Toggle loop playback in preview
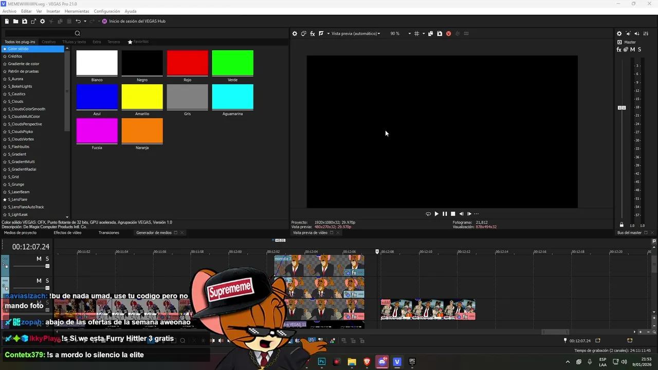 coord(428,214)
